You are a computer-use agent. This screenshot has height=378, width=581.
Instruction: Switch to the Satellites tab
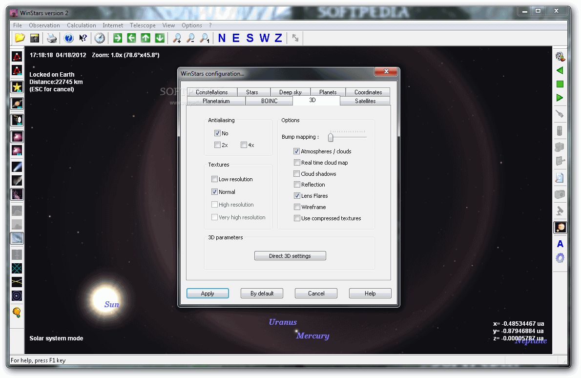[365, 101]
